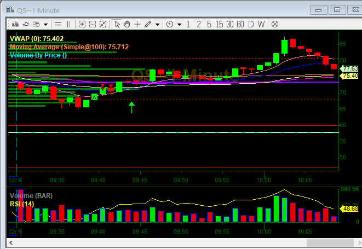Viewport: 362px width, 249px height.
Task: Enable the crosshair cursor mode
Action: [137, 24]
